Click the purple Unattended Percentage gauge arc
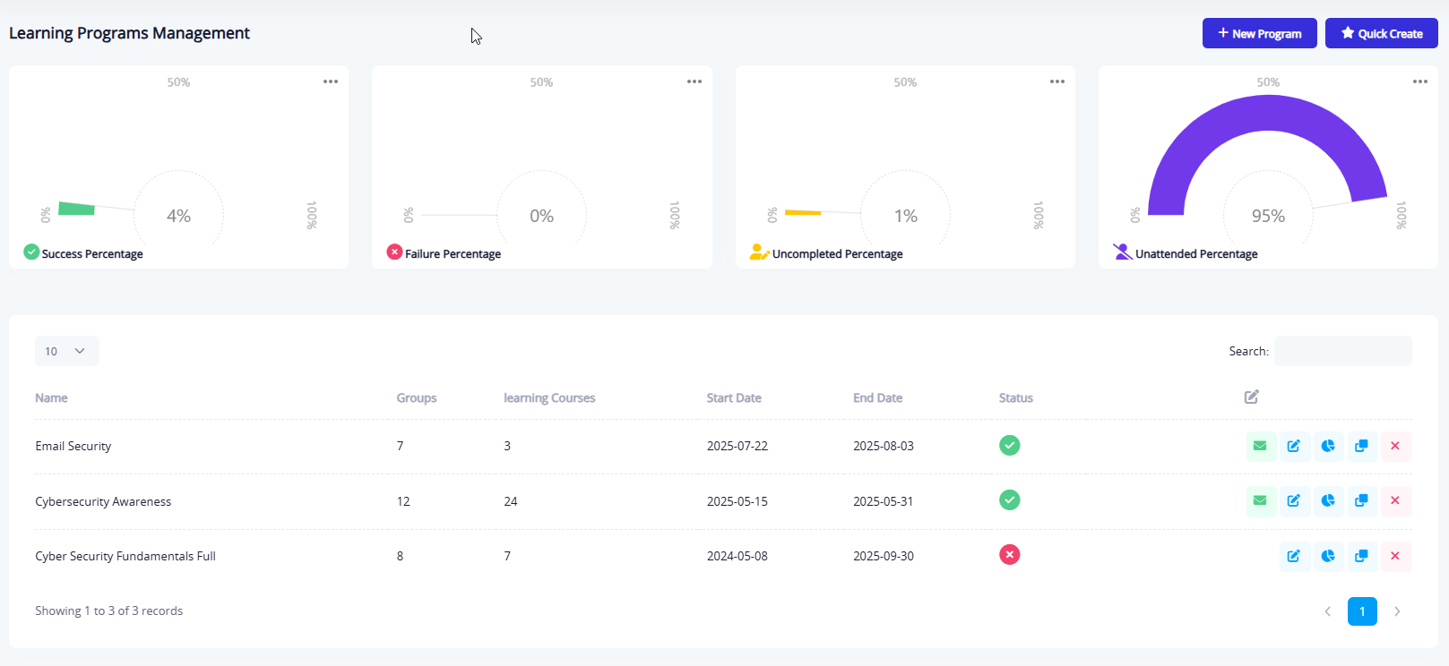The height and width of the screenshot is (666, 1449). pos(1267,116)
